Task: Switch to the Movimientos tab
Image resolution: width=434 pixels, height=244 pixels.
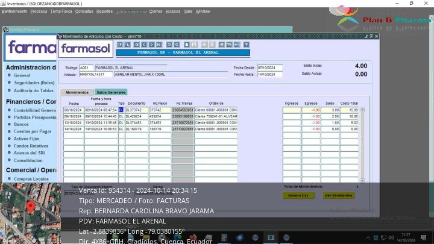Action: coord(77,92)
